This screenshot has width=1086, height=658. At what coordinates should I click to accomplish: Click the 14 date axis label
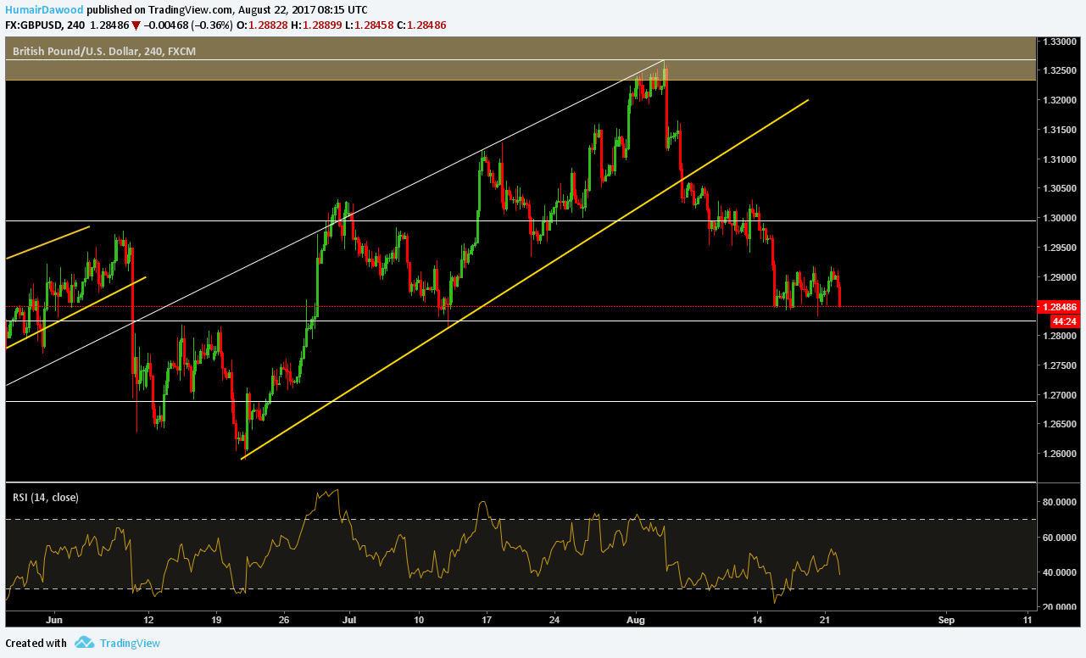756,619
